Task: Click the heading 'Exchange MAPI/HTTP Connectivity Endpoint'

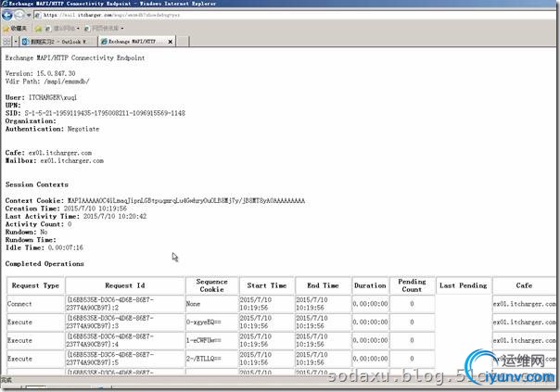Action: click(x=75, y=57)
